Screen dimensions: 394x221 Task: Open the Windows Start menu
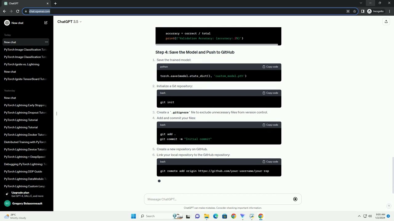click(x=133, y=216)
